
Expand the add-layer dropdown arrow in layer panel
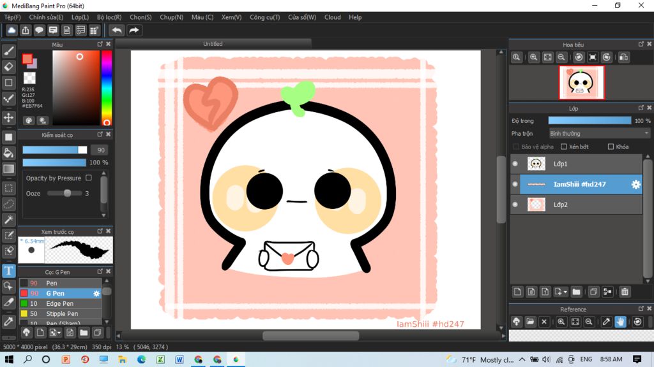[x=565, y=292]
